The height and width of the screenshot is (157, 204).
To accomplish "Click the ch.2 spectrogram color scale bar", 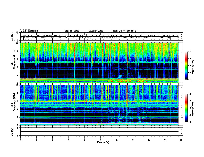I will (186, 108).
